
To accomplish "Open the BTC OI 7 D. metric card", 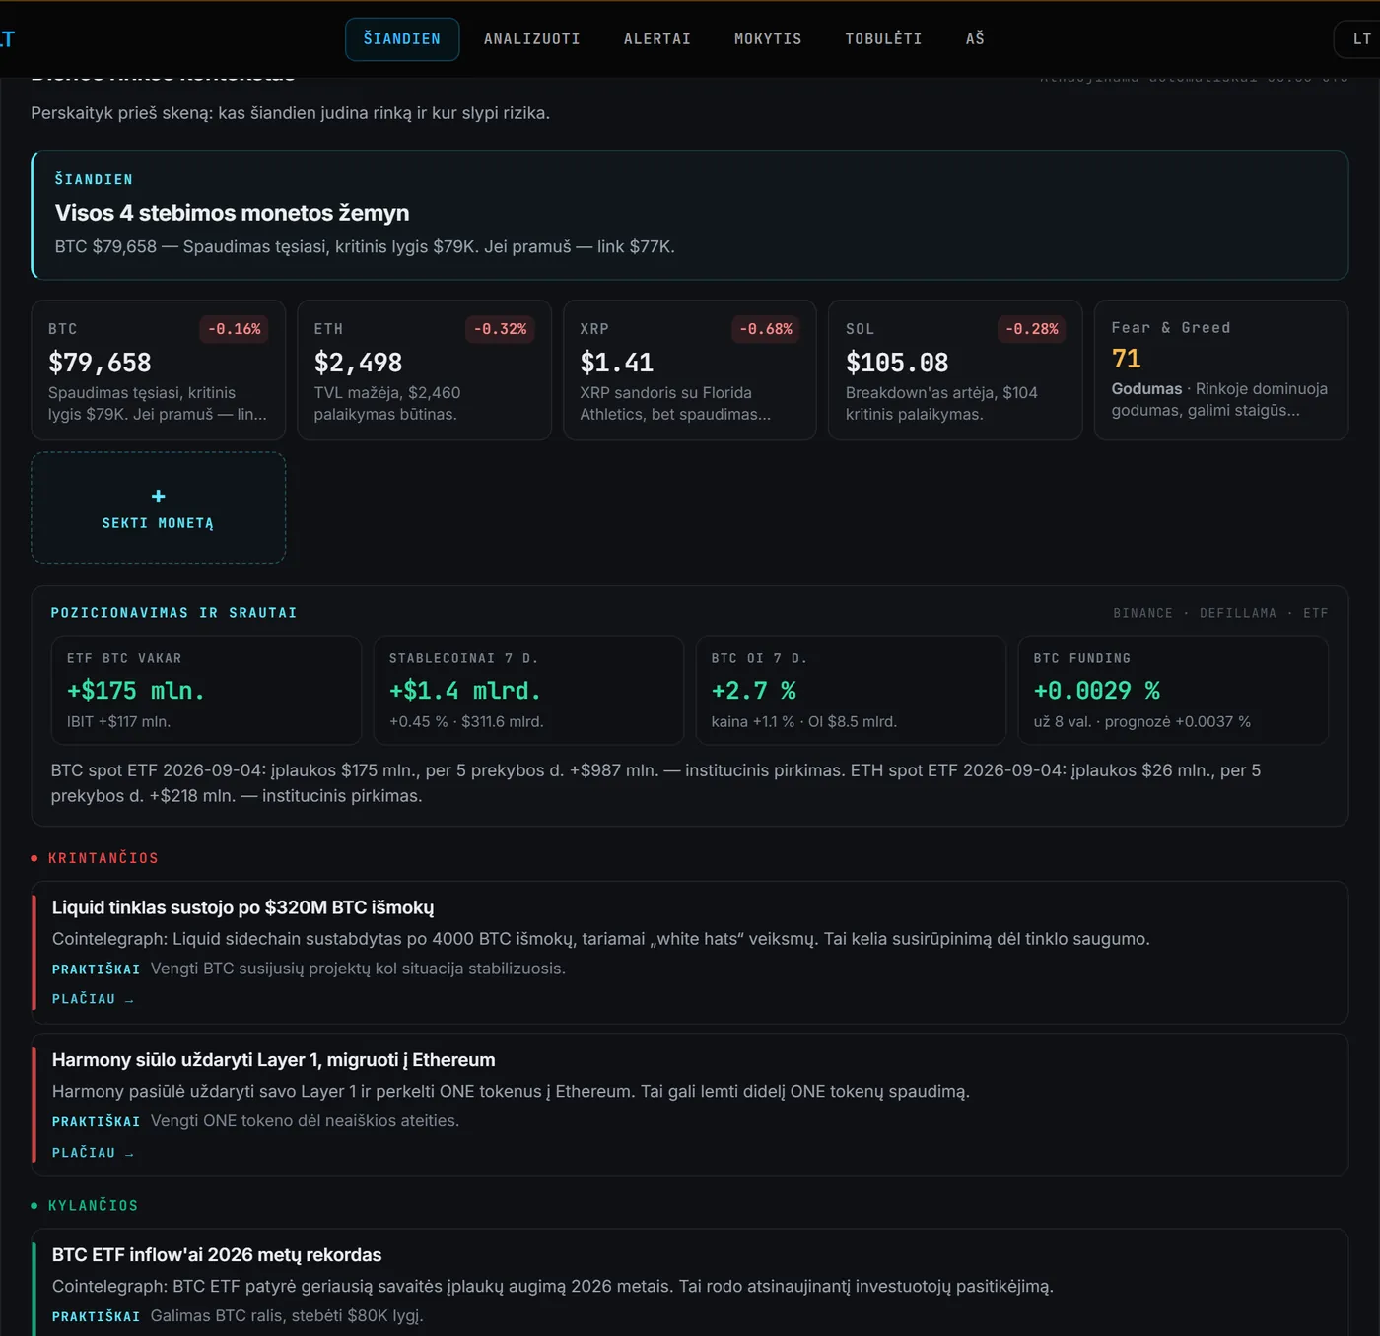I will coord(851,690).
